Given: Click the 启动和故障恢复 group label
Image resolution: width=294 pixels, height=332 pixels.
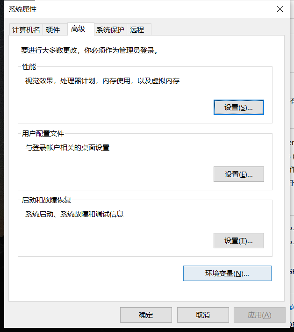Looking at the screenshot, I should click(x=47, y=200).
